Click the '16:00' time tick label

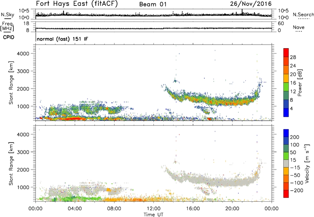tap(193, 209)
